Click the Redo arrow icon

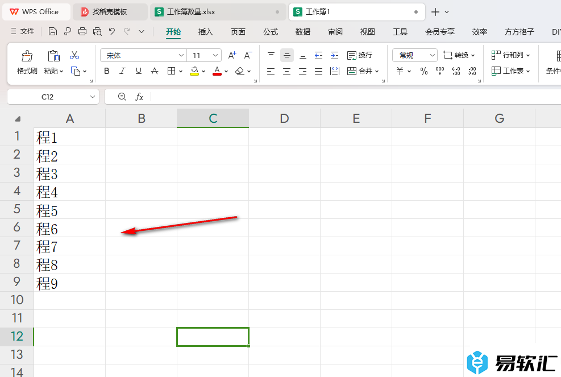(127, 31)
